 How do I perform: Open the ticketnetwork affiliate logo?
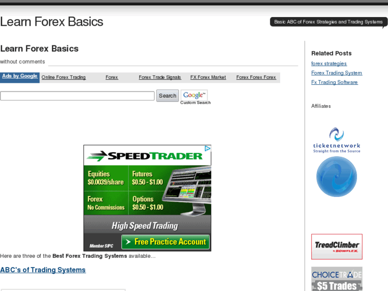[x=337, y=140]
